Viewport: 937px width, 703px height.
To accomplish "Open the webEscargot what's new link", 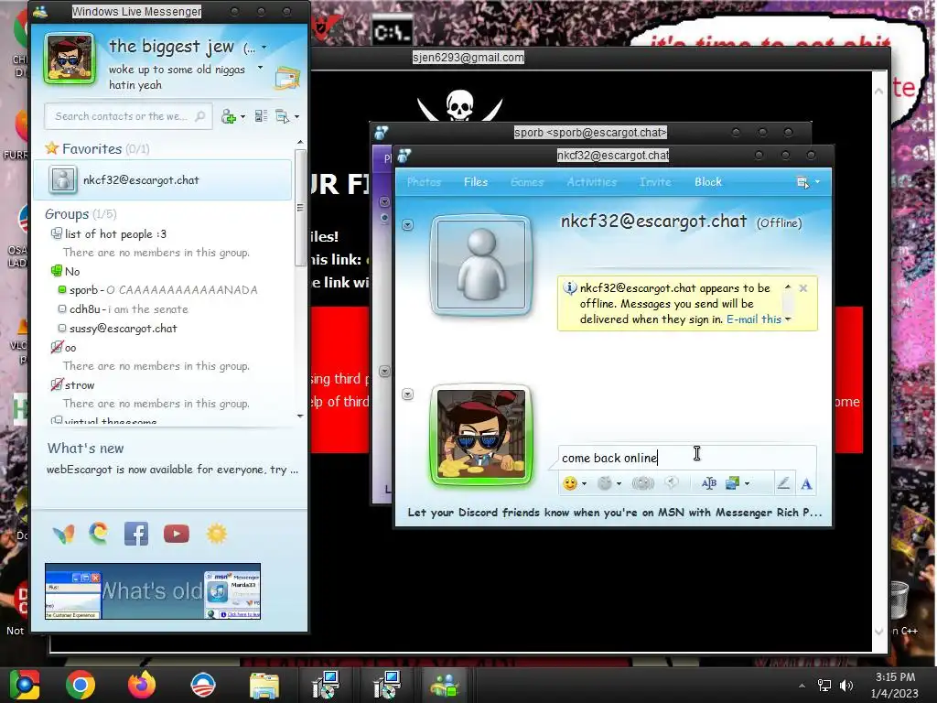I will tap(172, 470).
